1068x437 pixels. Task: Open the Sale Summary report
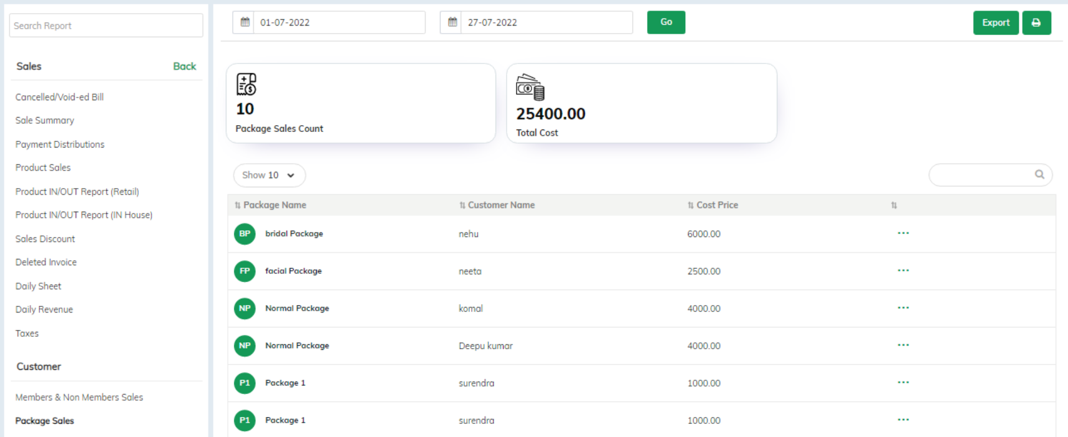pyautogui.click(x=45, y=120)
